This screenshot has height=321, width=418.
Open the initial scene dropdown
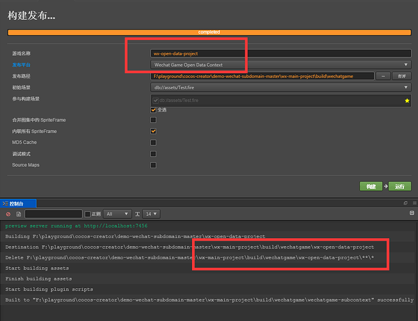tap(281, 87)
